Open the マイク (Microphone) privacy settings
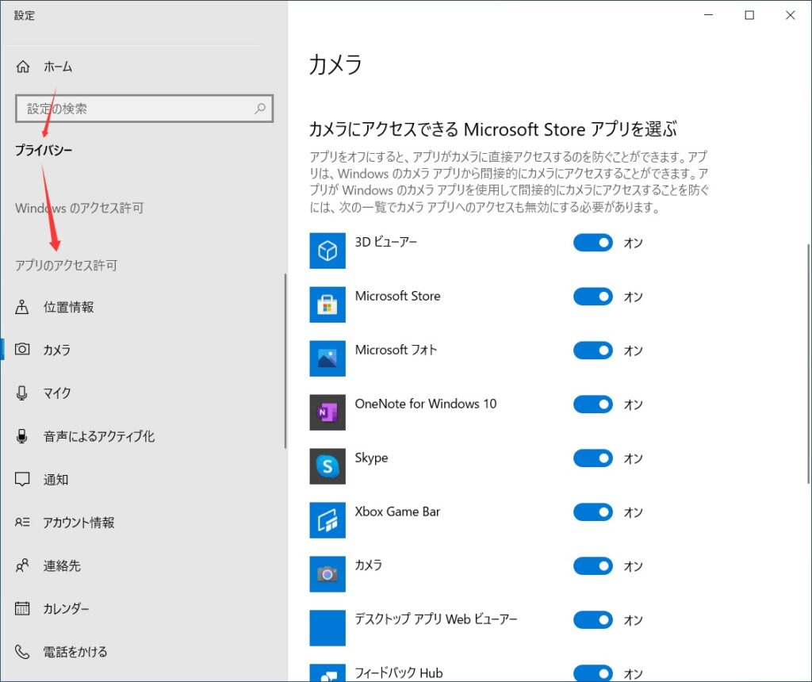The image size is (812, 682). tap(22, 393)
